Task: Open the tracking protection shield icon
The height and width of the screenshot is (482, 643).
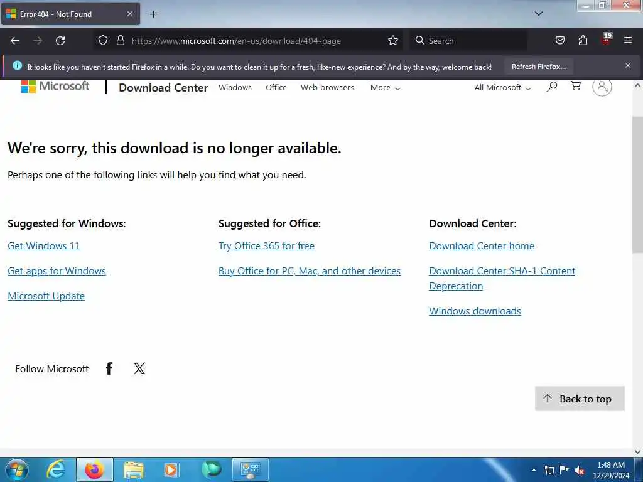Action: (103, 41)
